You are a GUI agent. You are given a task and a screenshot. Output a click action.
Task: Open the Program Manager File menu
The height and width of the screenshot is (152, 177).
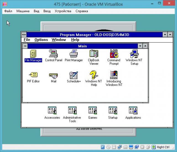(x=27, y=40)
